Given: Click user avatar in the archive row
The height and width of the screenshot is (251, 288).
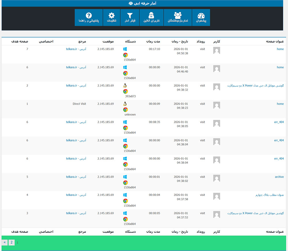Looking at the screenshot, I should click(x=217, y=178).
